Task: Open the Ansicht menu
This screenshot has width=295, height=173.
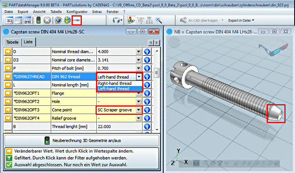Action: [x=39, y=12]
